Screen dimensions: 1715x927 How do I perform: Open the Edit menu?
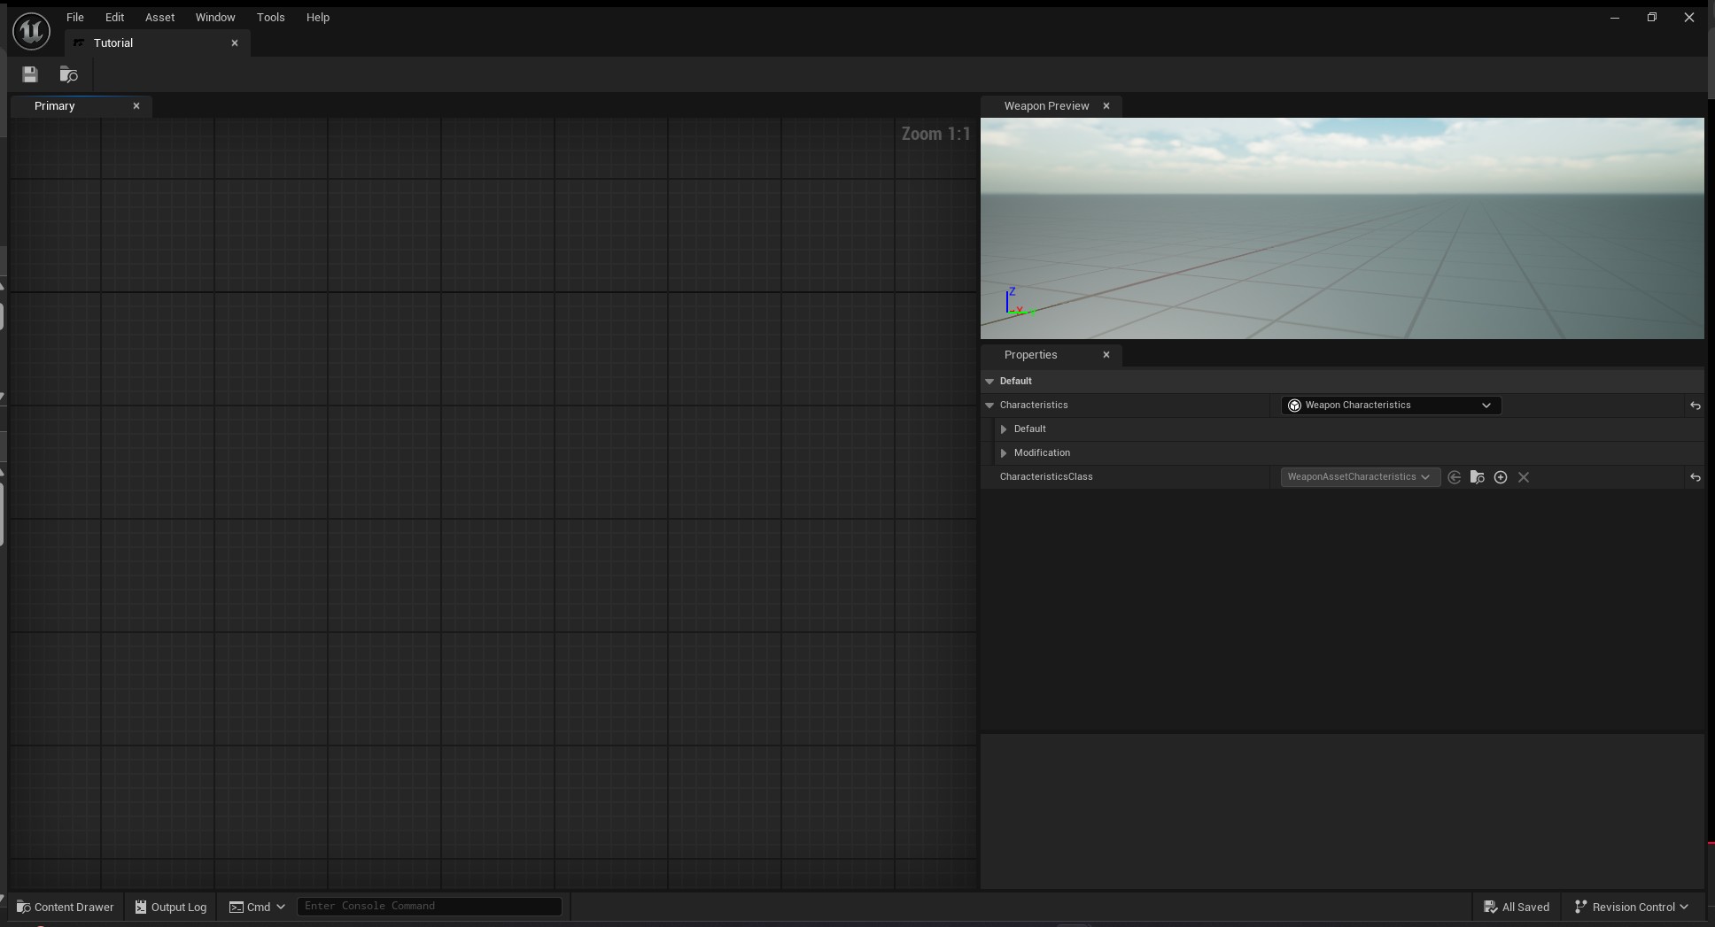(x=114, y=17)
